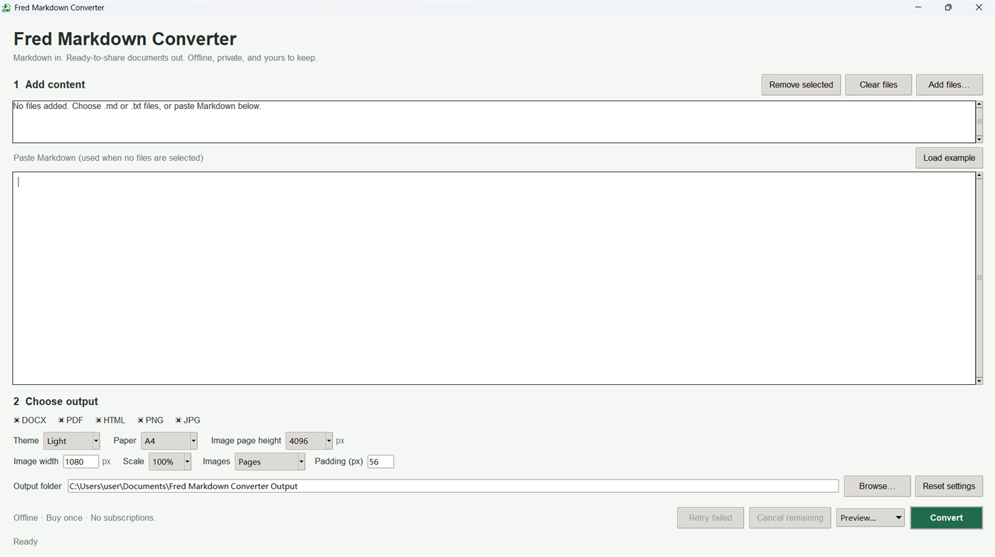The height and width of the screenshot is (557, 995).
Task: Click the Fred Markdown Converter title bar icon
Action: coord(6,8)
